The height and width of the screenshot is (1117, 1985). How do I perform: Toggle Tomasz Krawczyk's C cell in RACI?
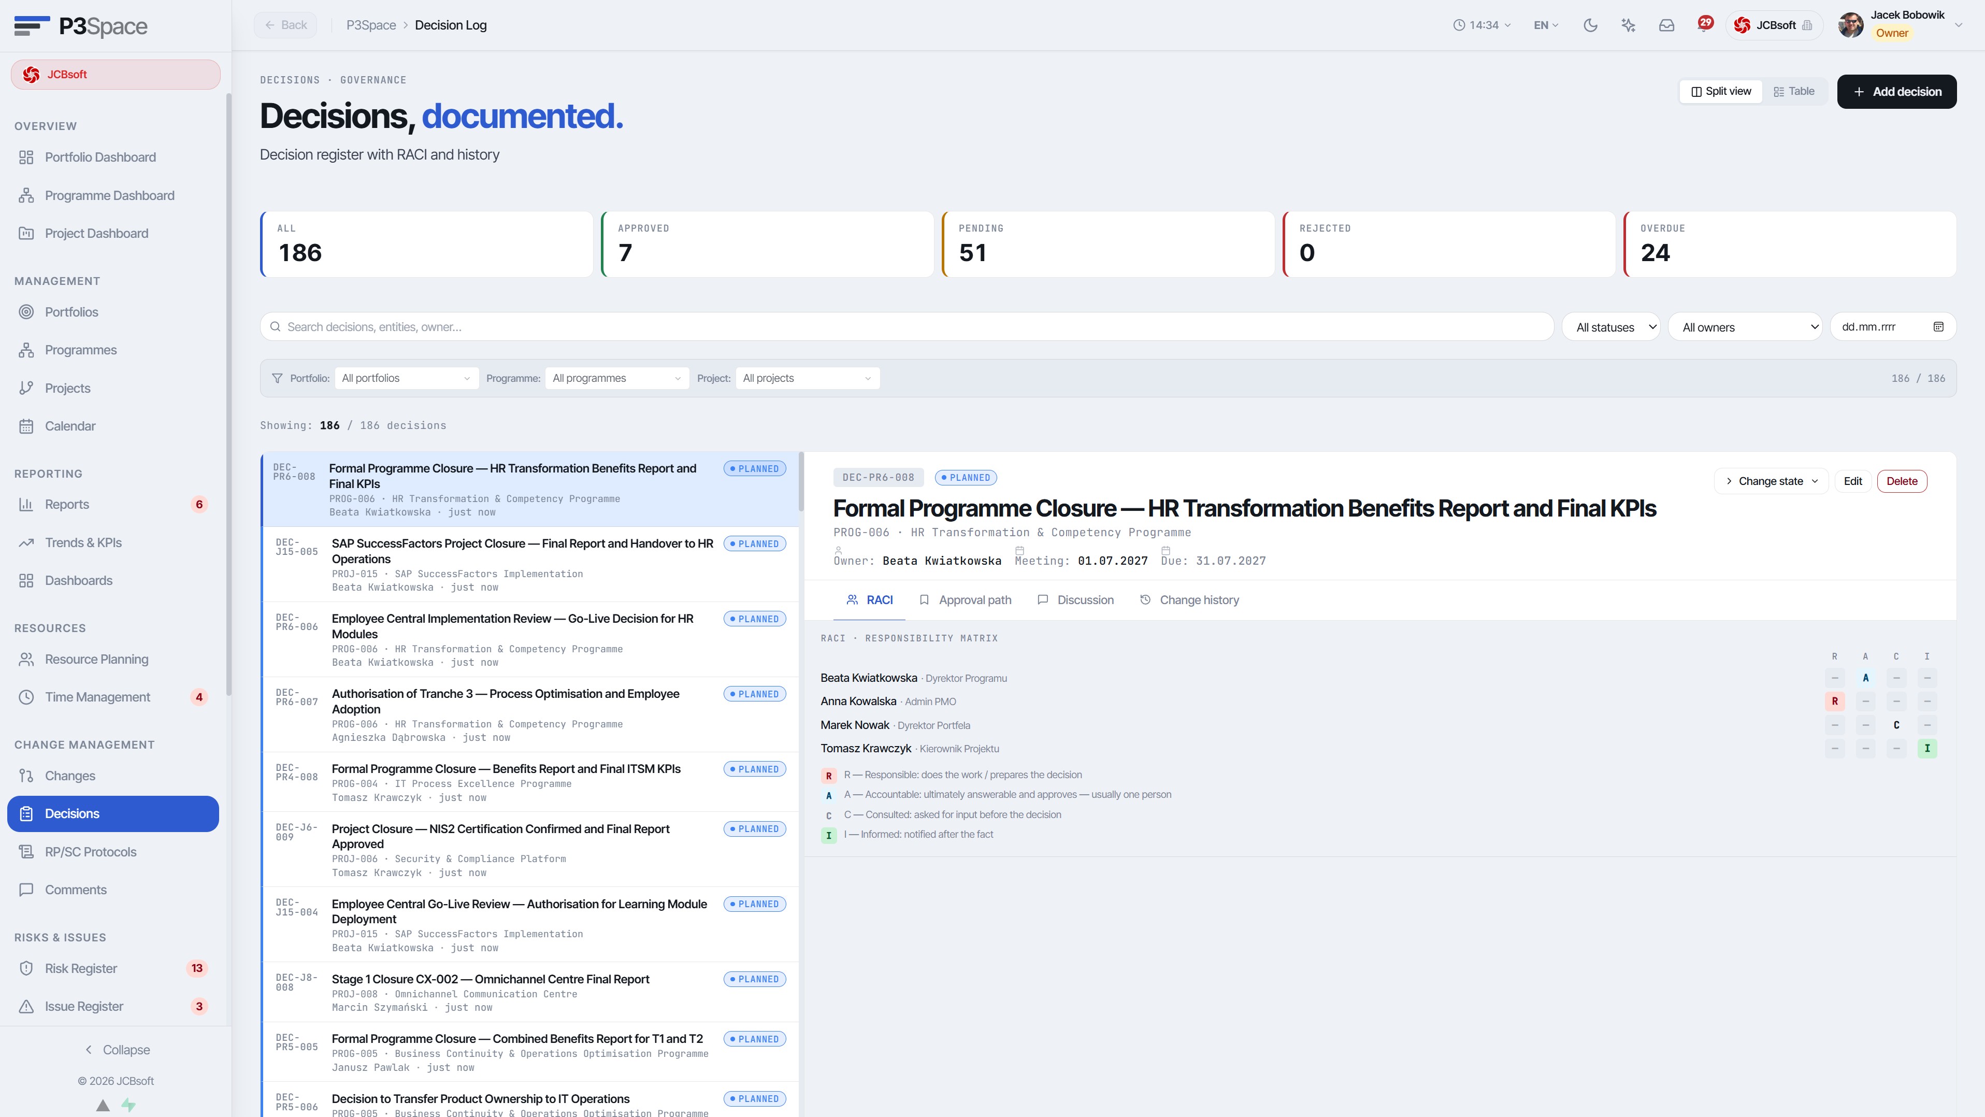pos(1896,749)
